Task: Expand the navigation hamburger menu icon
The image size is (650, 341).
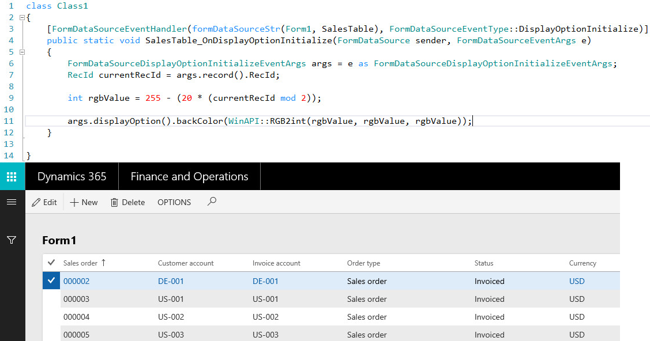Action: pyautogui.click(x=12, y=202)
